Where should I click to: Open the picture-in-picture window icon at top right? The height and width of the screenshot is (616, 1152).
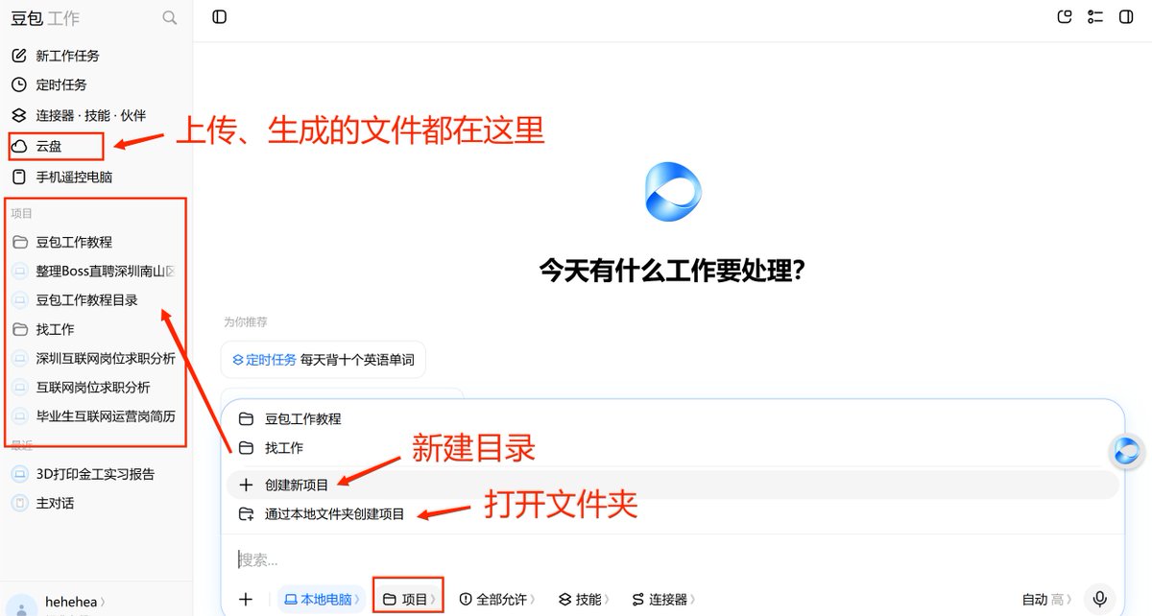(x=1064, y=16)
